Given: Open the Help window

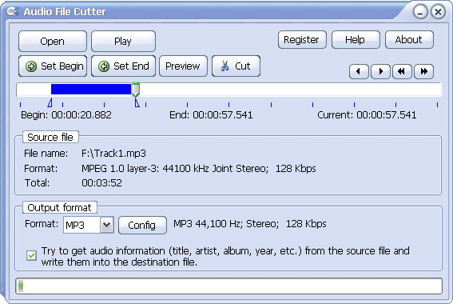Looking at the screenshot, I should (356, 40).
